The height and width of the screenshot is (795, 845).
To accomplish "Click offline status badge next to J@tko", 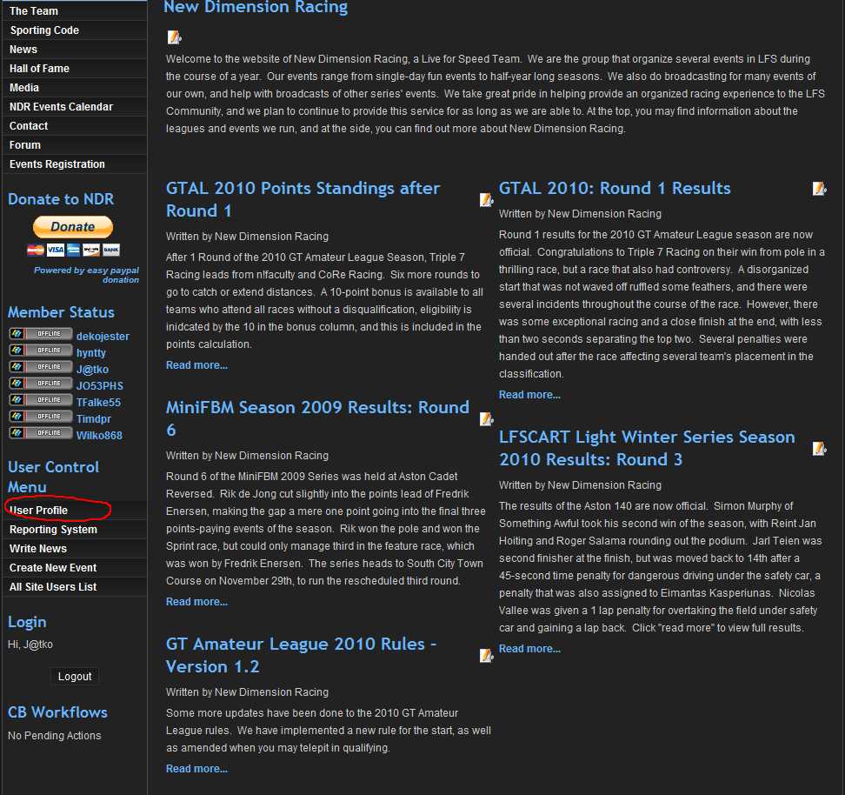I will [41, 367].
